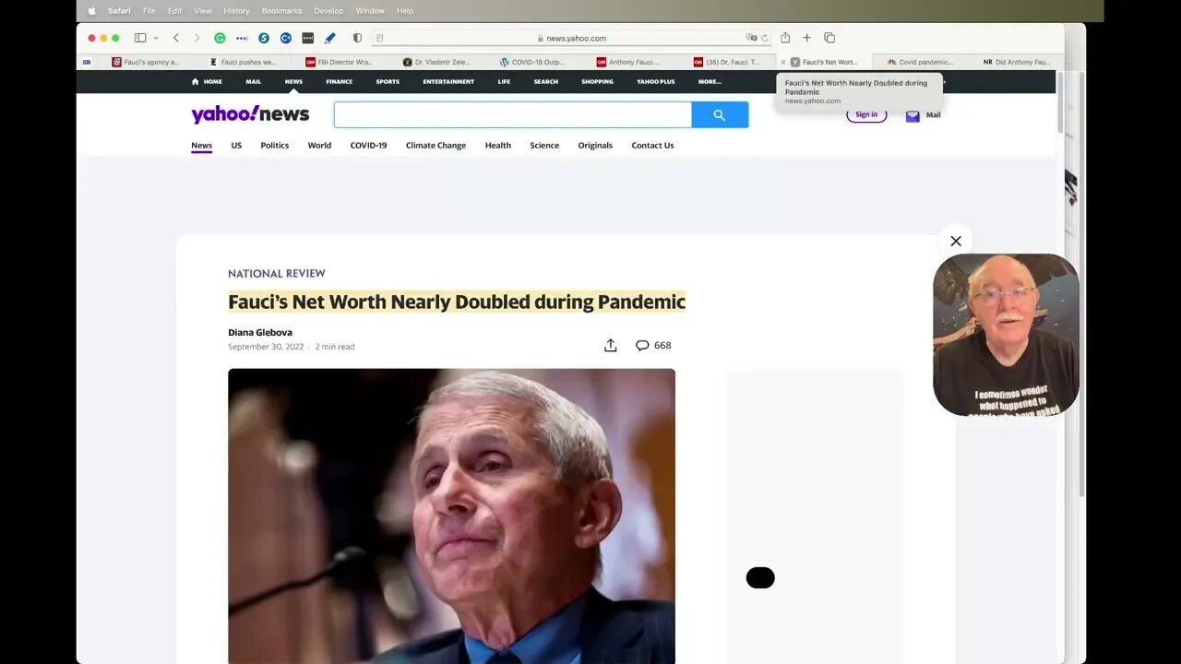Open the Contact Us link
1181x664 pixels.
tap(652, 146)
